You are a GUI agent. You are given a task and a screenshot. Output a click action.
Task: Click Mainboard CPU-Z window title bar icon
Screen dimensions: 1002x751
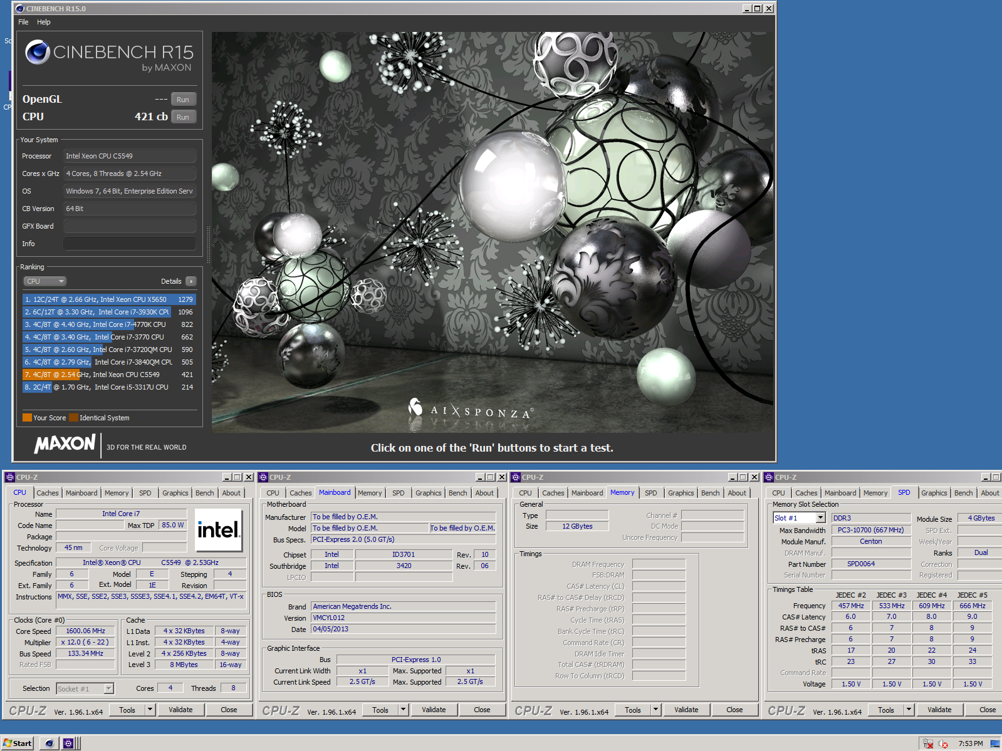point(263,477)
